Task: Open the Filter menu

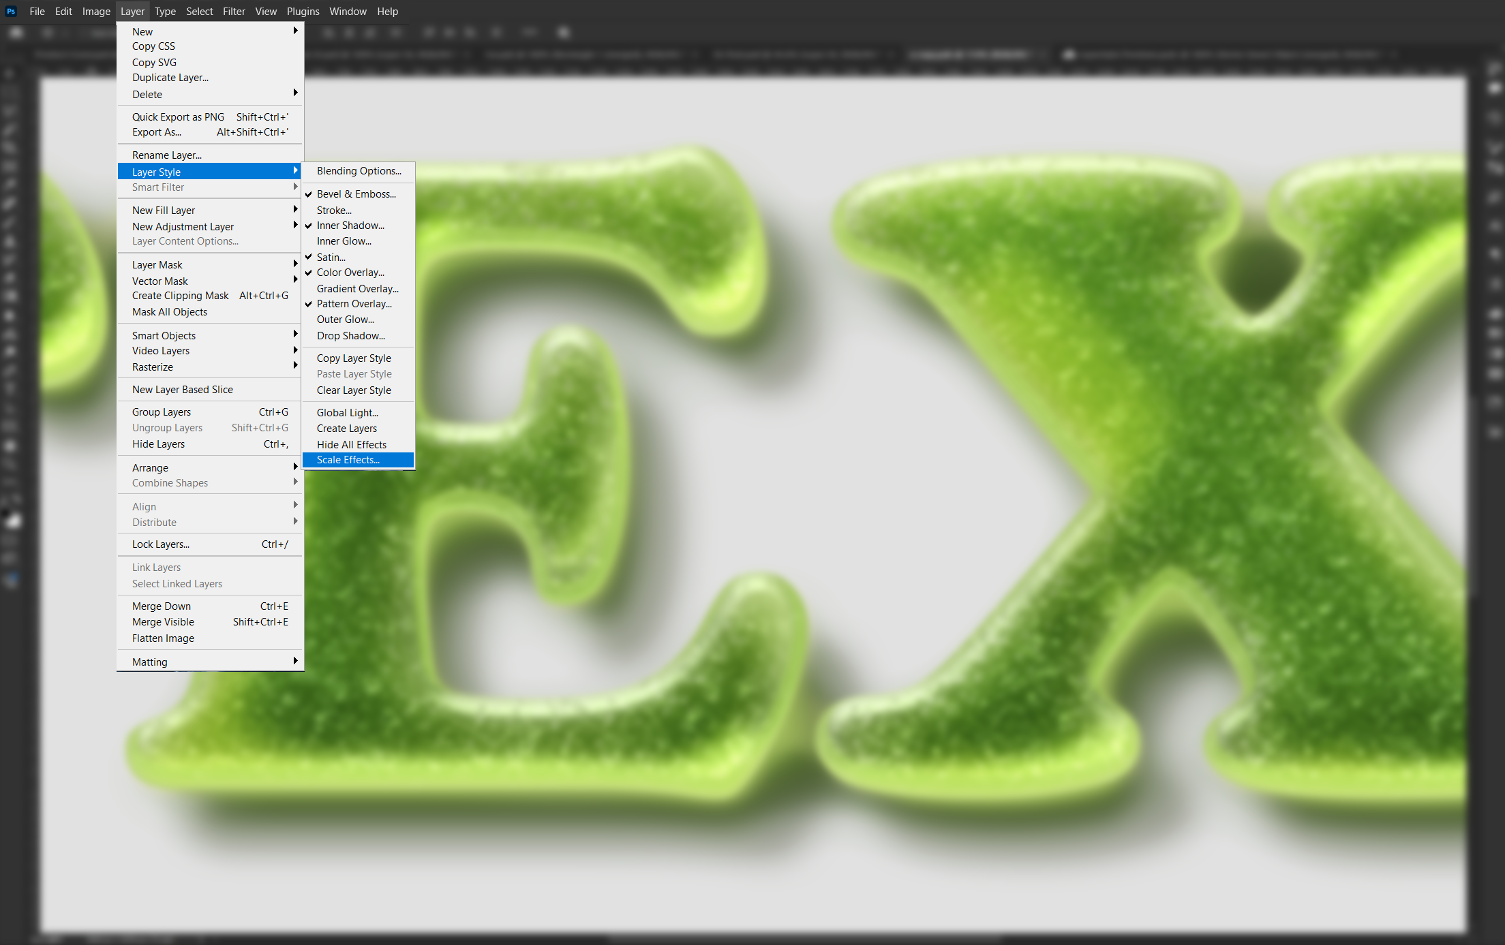Action: pyautogui.click(x=234, y=12)
